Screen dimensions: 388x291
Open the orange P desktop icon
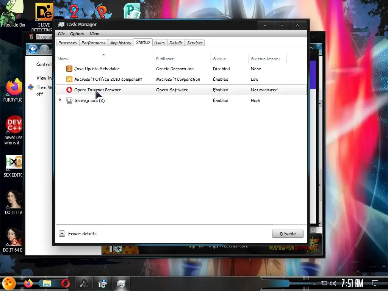(103, 11)
